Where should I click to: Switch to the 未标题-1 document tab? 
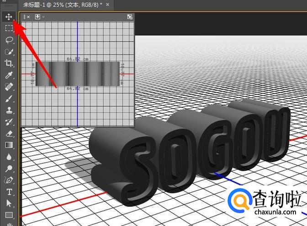point(63,5)
